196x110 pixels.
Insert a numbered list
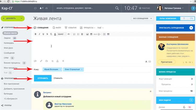74,34
